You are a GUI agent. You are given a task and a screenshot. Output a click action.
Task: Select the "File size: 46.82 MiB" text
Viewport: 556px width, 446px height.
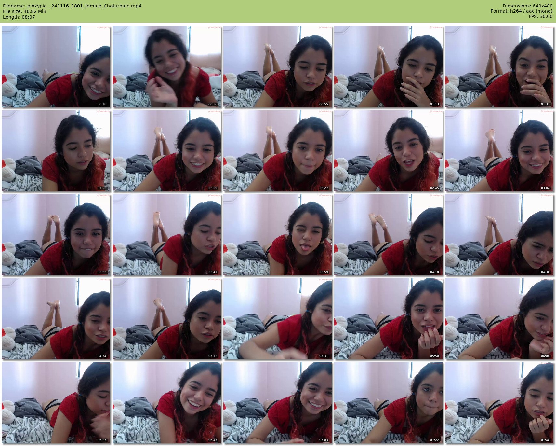[25, 11]
